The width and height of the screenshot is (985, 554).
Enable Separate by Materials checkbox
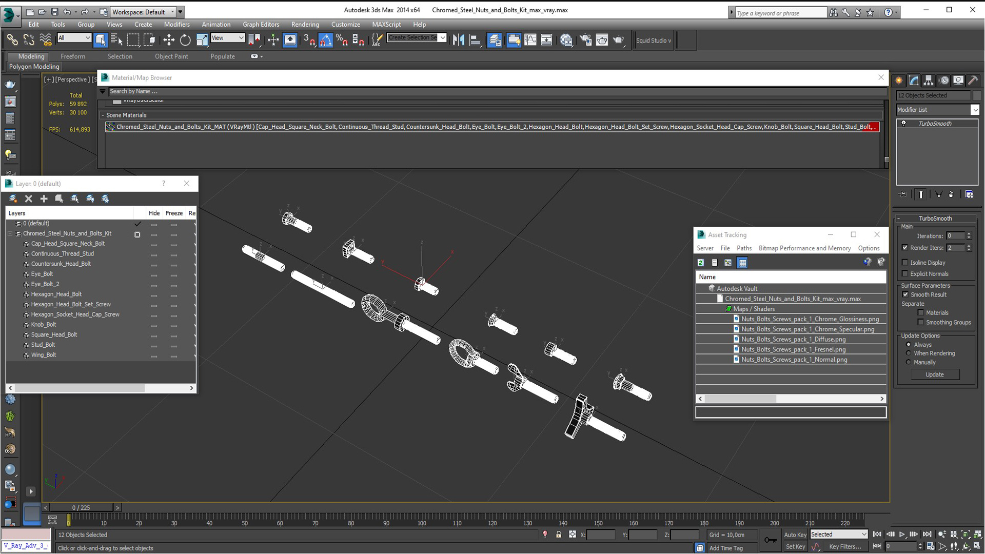pyautogui.click(x=921, y=312)
